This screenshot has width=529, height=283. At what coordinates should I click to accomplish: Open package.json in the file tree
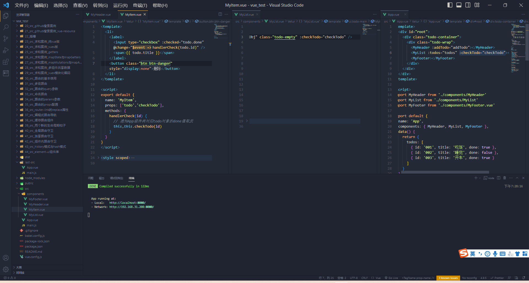click(x=34, y=246)
